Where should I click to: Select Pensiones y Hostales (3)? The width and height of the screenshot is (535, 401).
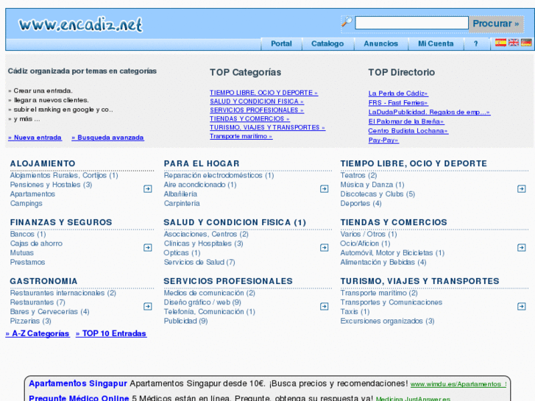click(52, 185)
